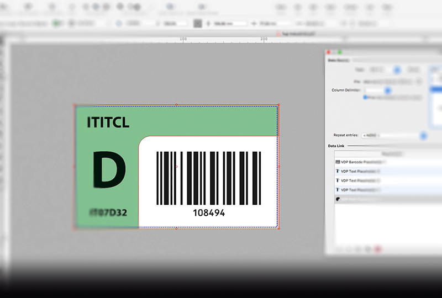Image resolution: width=442 pixels, height=298 pixels.
Task: Click the light blue icon in the second toolbar row
Action: pos(119,23)
